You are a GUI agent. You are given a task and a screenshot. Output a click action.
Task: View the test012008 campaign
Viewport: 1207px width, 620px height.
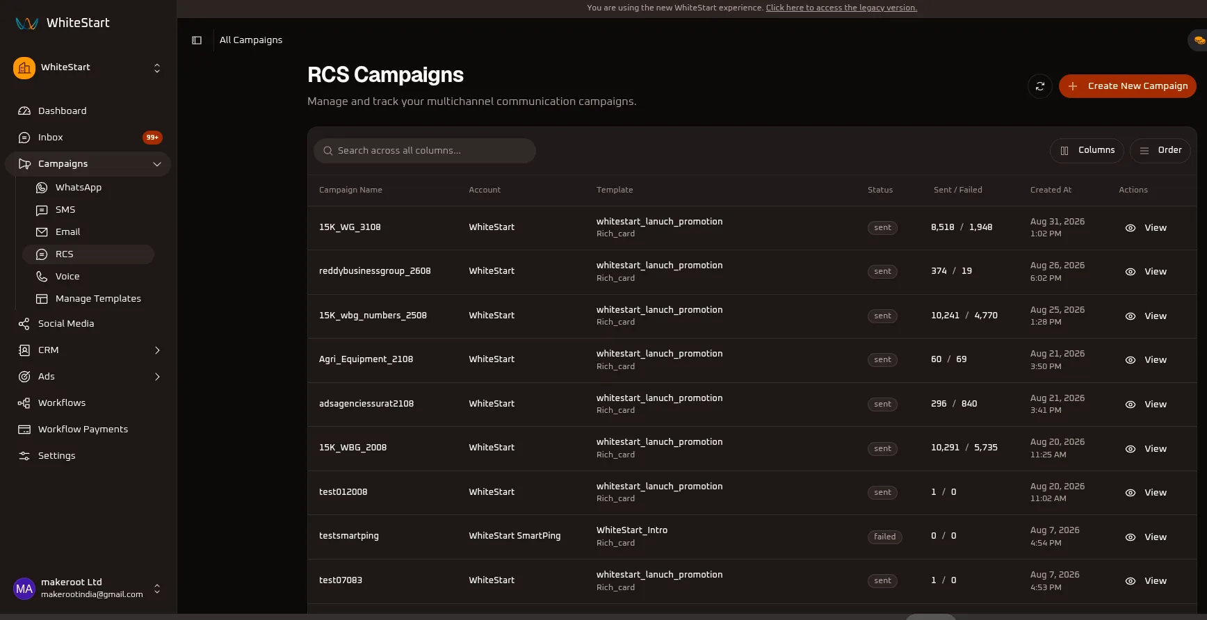(x=1146, y=493)
